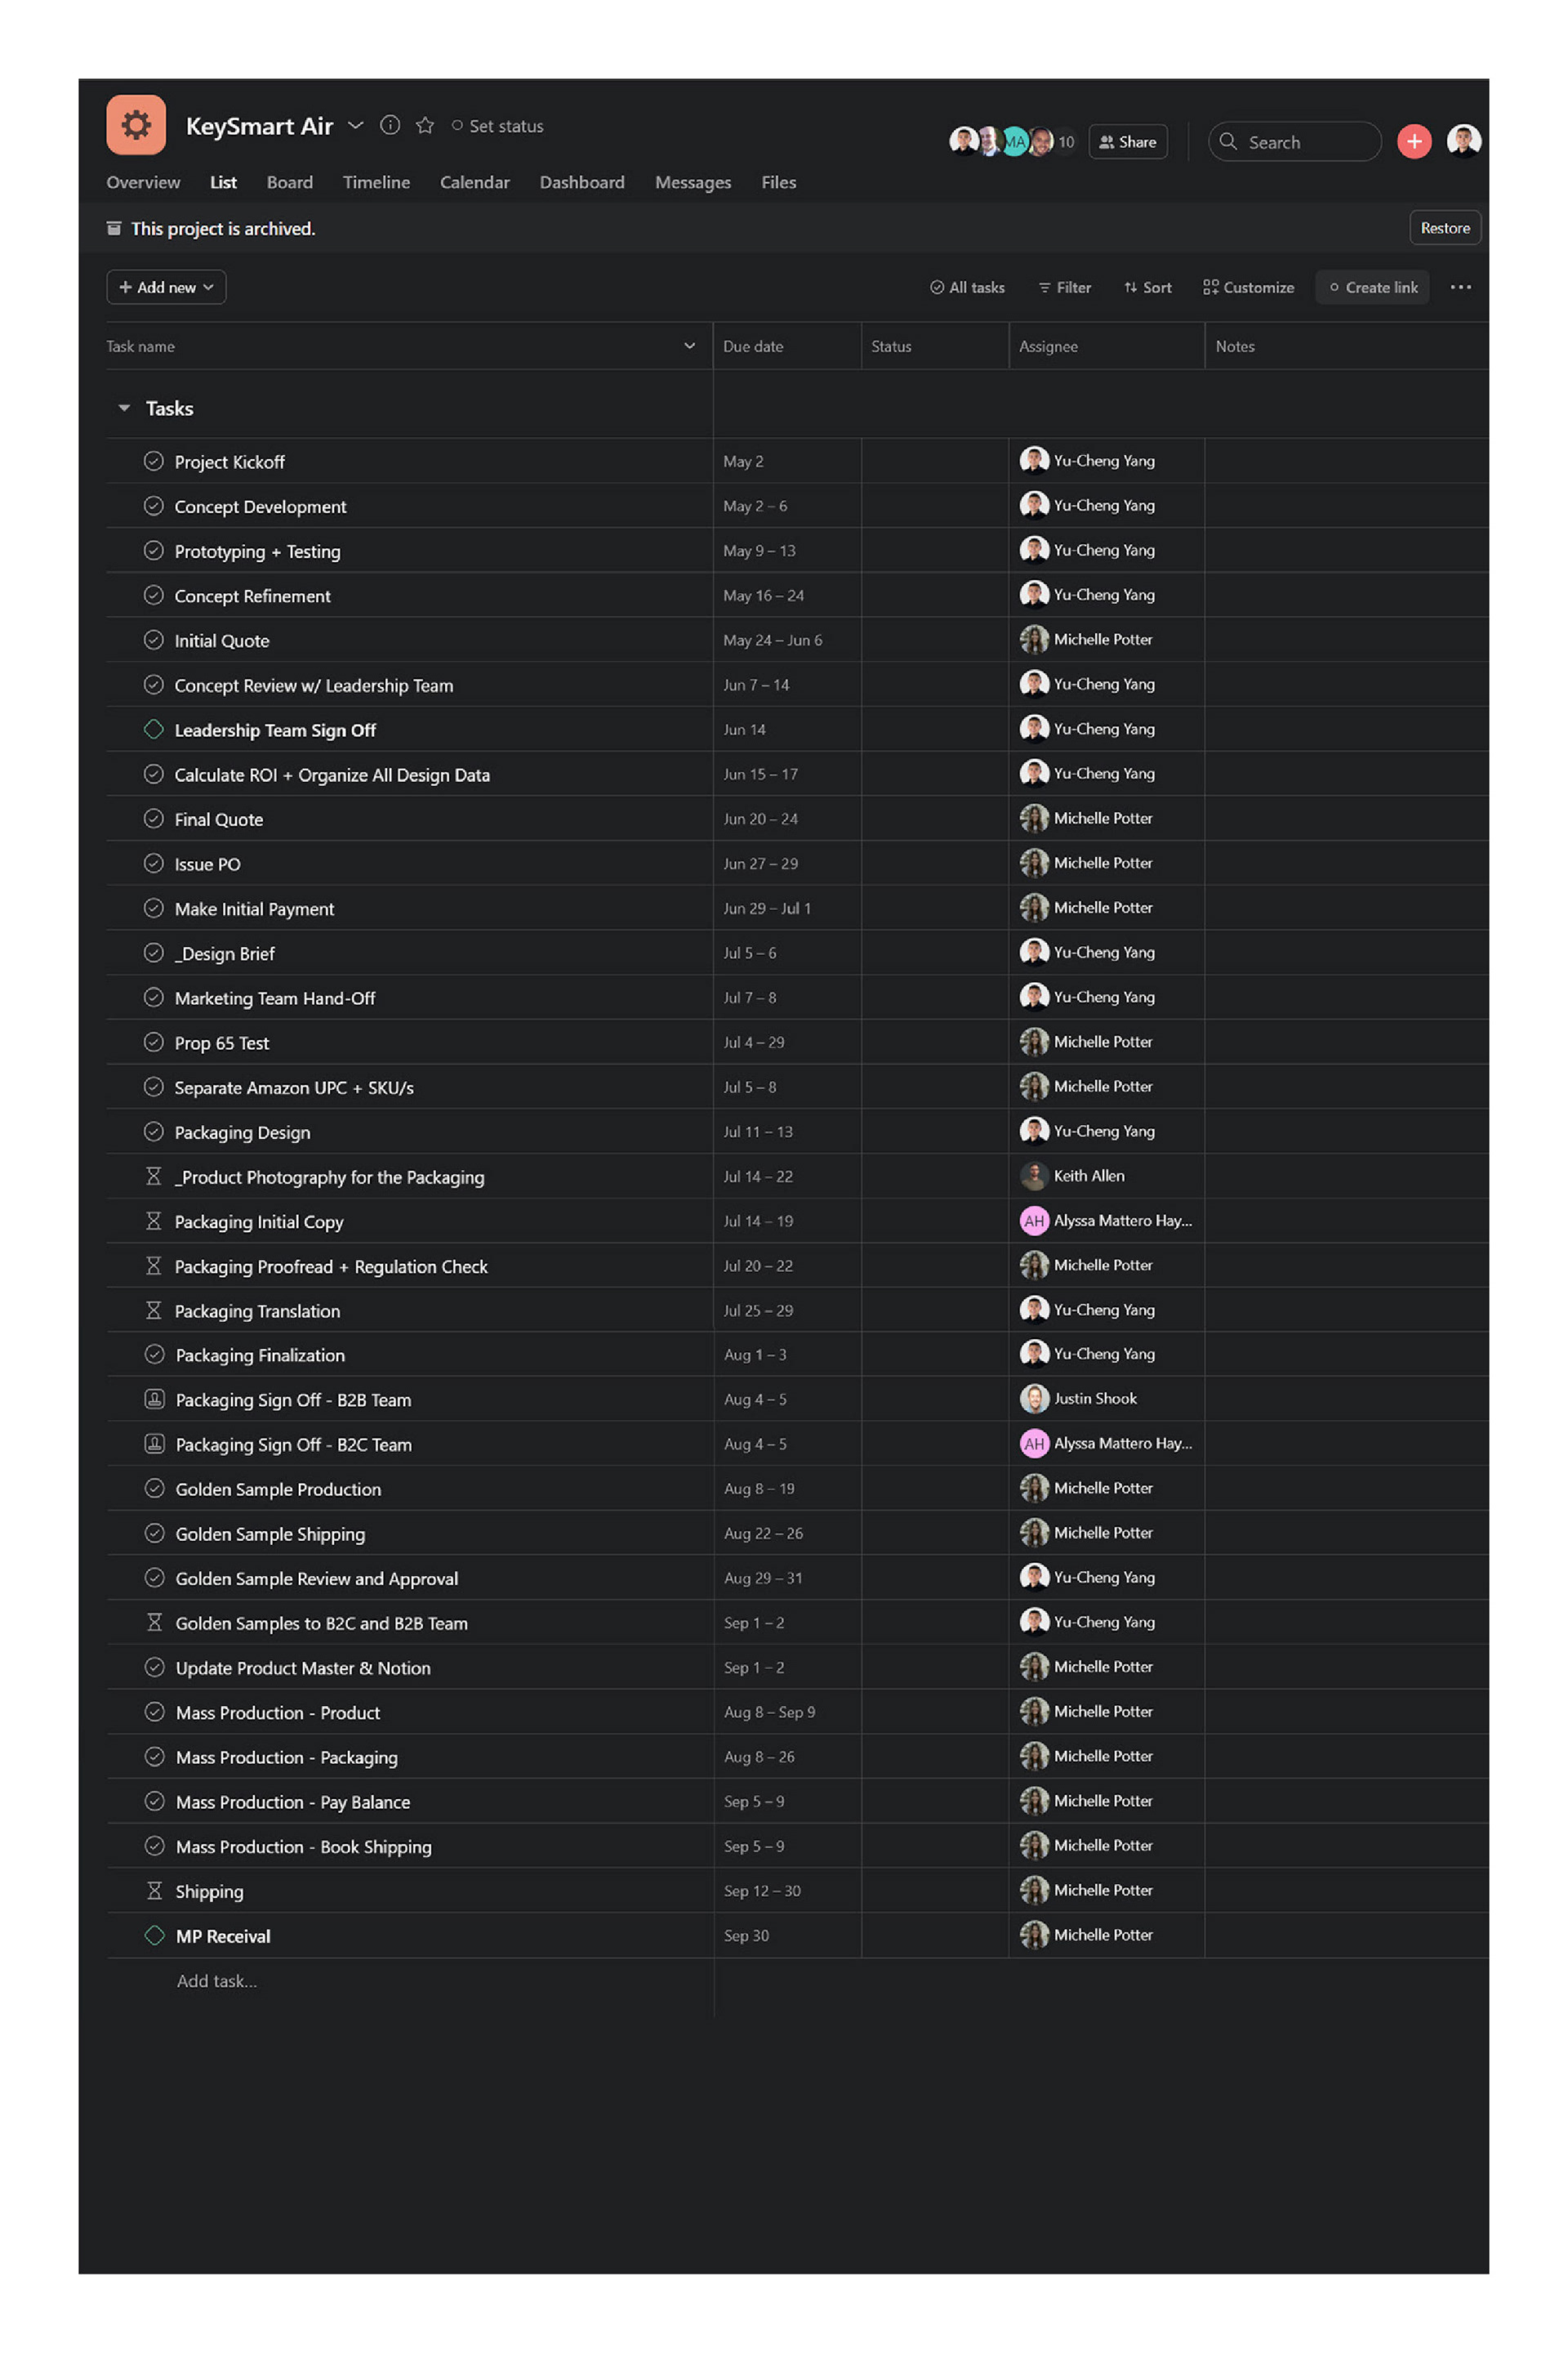Image resolution: width=1568 pixels, height=2353 pixels.
Task: Click the hourglass icon on Packaging Initial Copy
Action: 154,1221
